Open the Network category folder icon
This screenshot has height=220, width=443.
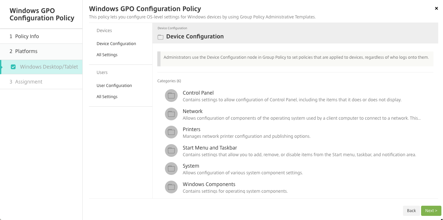(171, 114)
